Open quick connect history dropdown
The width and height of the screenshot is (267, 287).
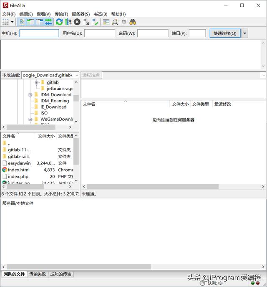(x=245, y=33)
